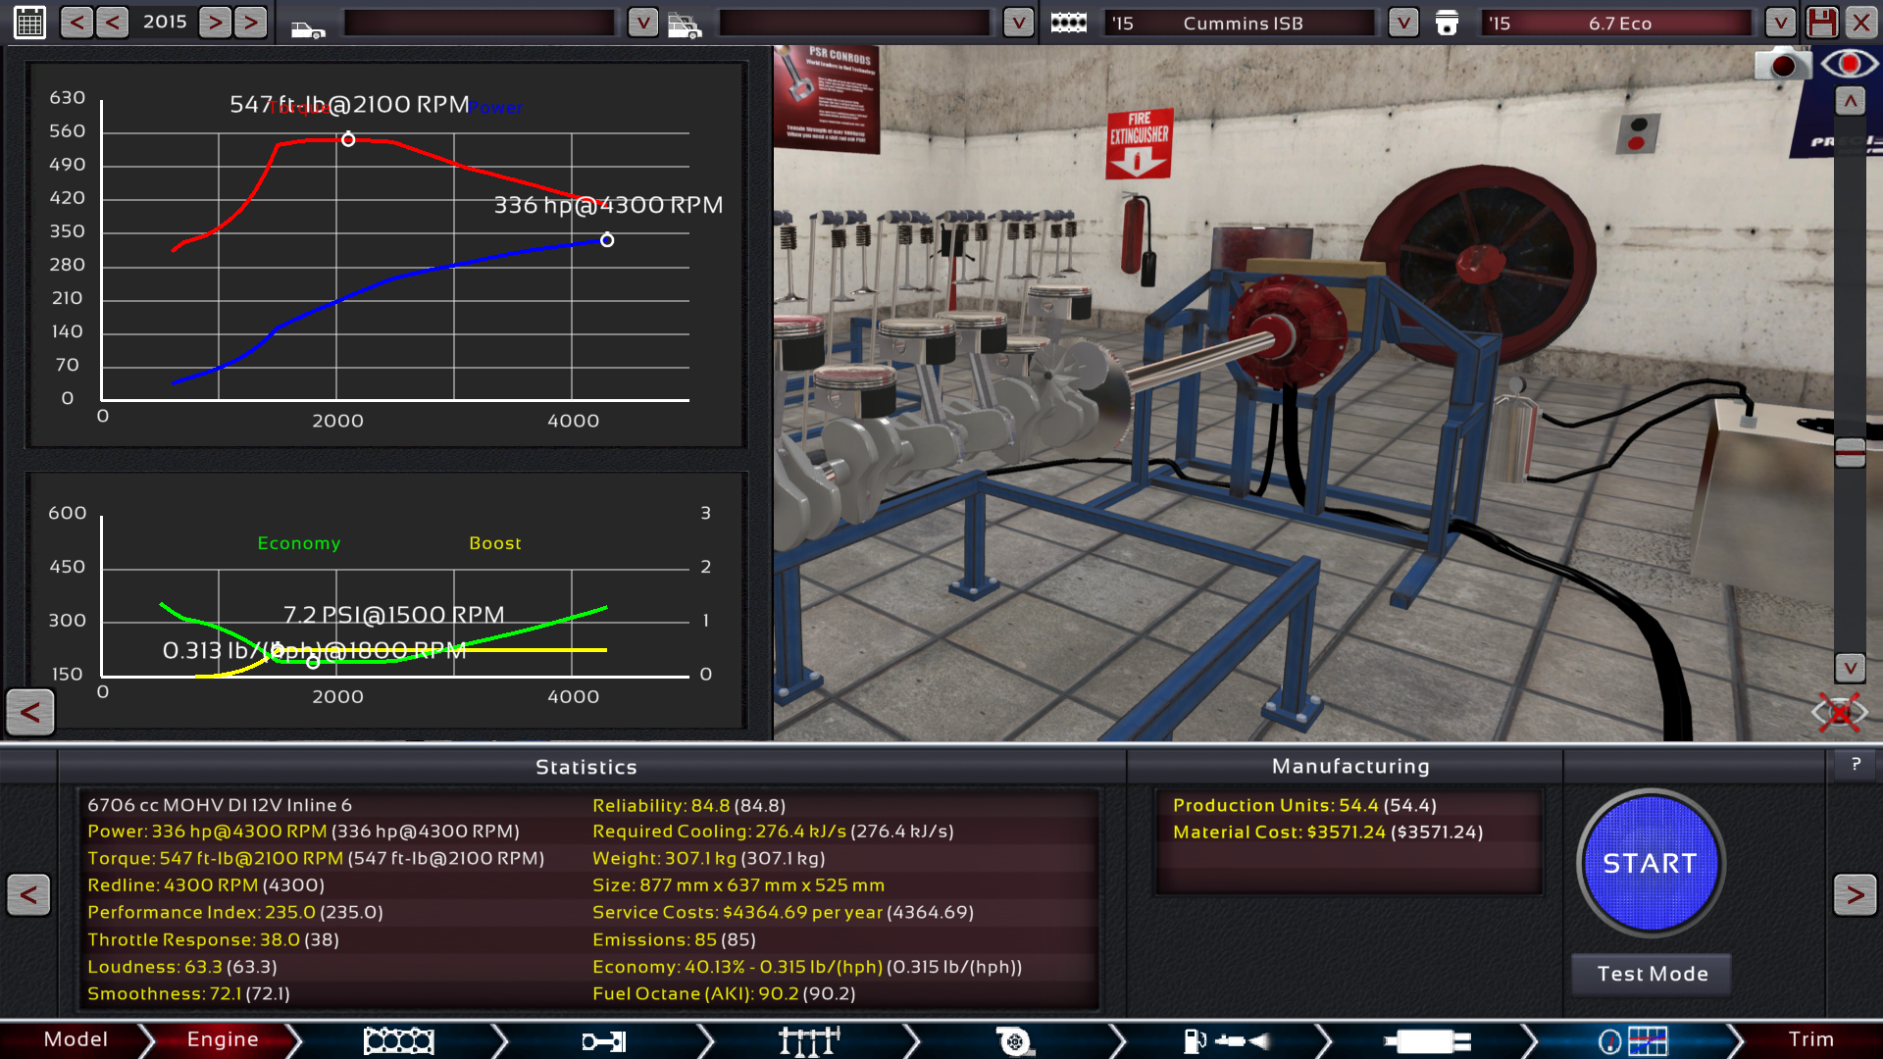Image resolution: width=1883 pixels, height=1059 pixels.
Task: Switch to the Trim tab
Action: point(1809,1039)
